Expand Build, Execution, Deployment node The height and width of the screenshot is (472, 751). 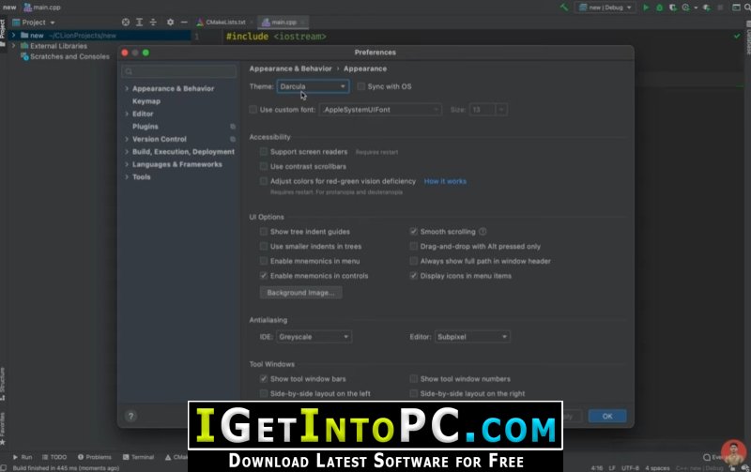pyautogui.click(x=127, y=152)
